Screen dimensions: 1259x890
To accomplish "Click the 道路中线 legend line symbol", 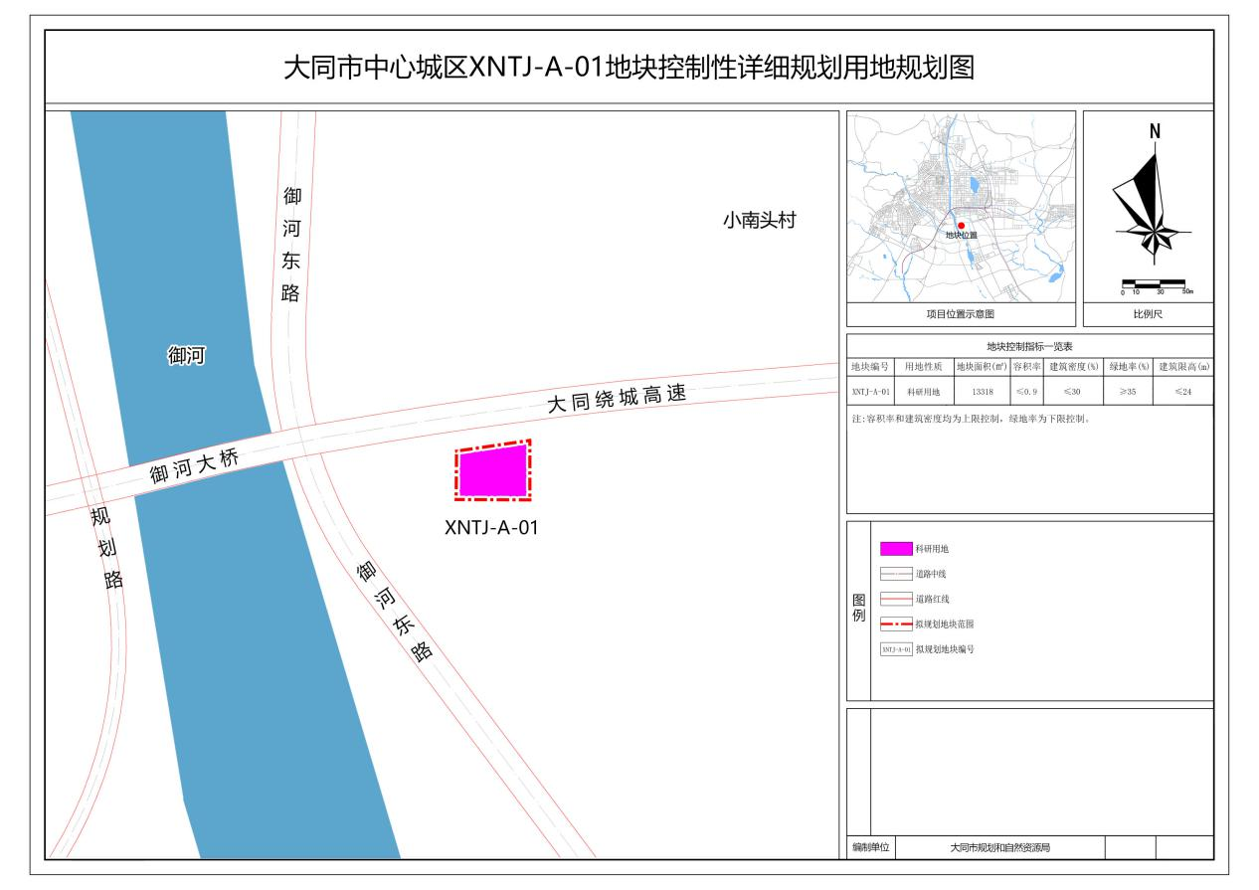I will coord(896,574).
